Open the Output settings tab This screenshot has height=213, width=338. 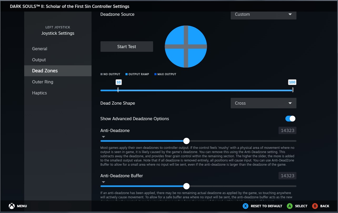39,60
